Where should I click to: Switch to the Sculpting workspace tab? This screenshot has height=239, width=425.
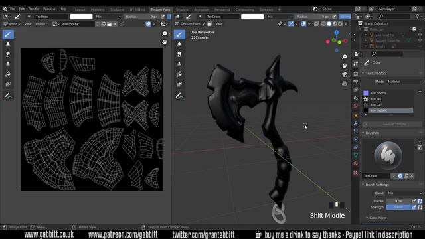coord(117,9)
